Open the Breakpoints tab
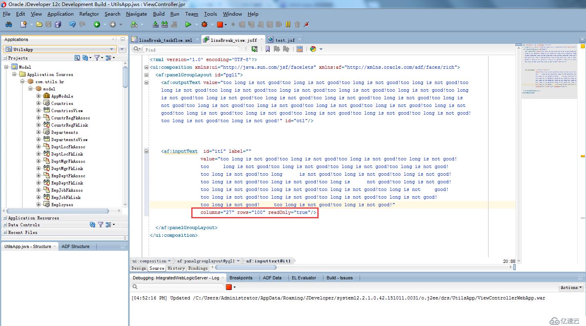The image size is (586, 326). pyautogui.click(x=241, y=278)
